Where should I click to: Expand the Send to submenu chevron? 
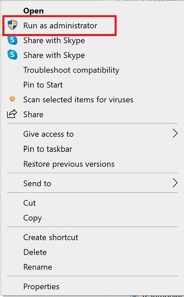pyautogui.click(x=175, y=183)
